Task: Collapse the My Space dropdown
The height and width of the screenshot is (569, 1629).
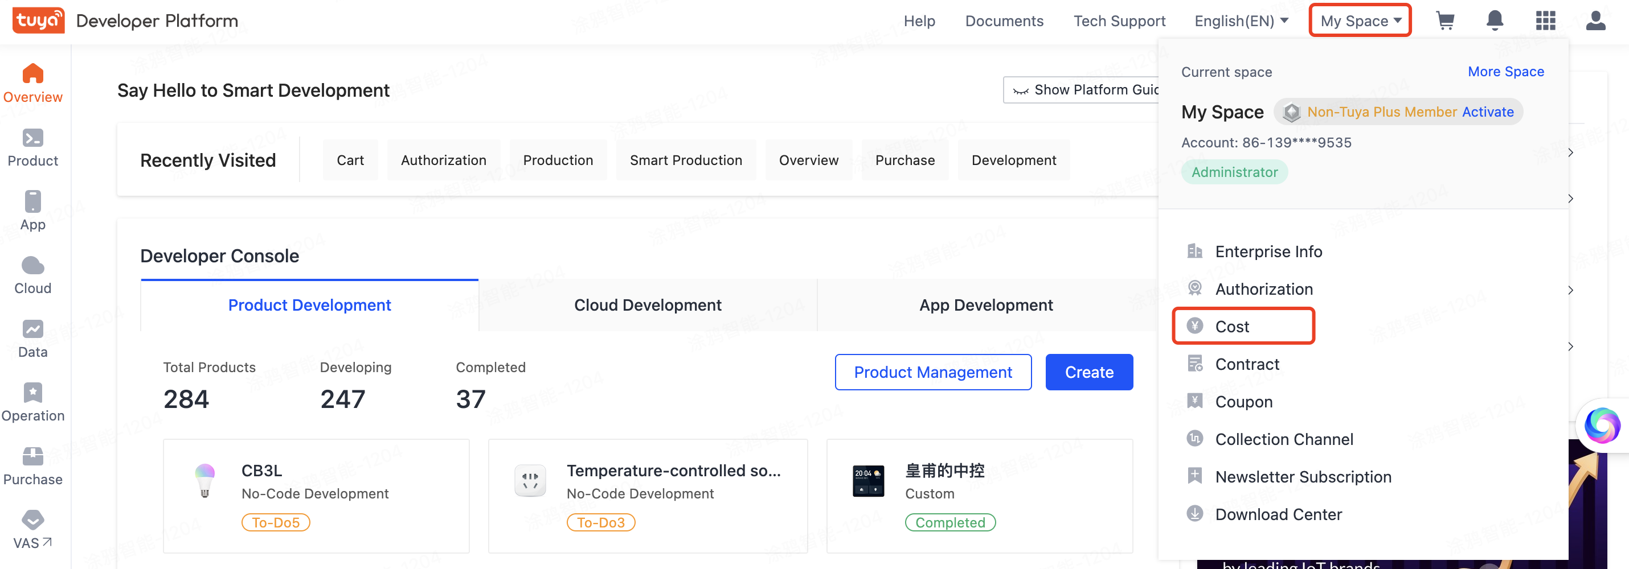Action: [x=1360, y=21]
